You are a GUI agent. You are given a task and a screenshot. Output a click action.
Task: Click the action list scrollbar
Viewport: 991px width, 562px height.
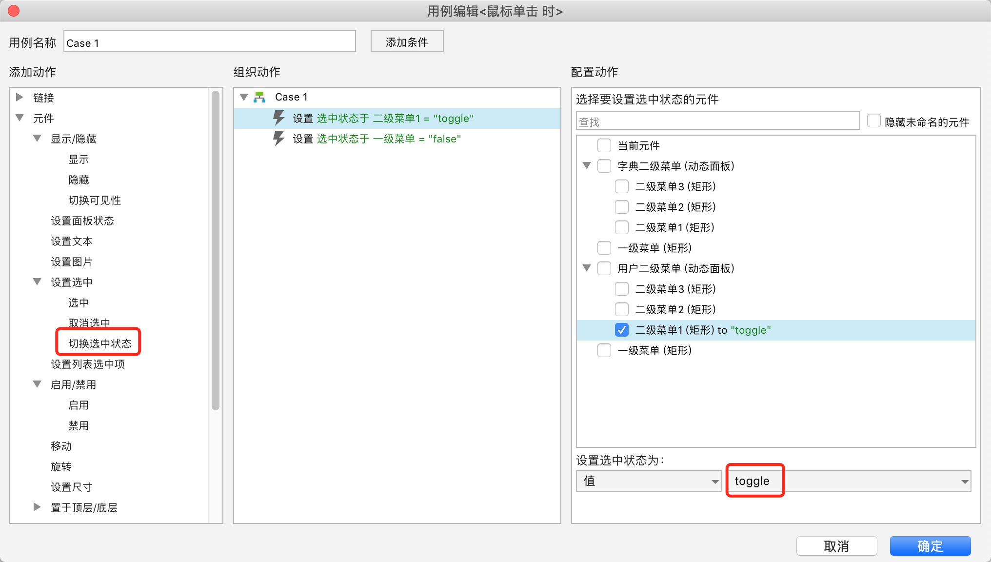point(215,251)
